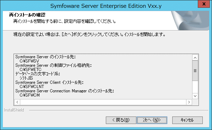212x130 pixels.
Task: Click the C:¥SFWSV install path line
Action: [29, 61]
